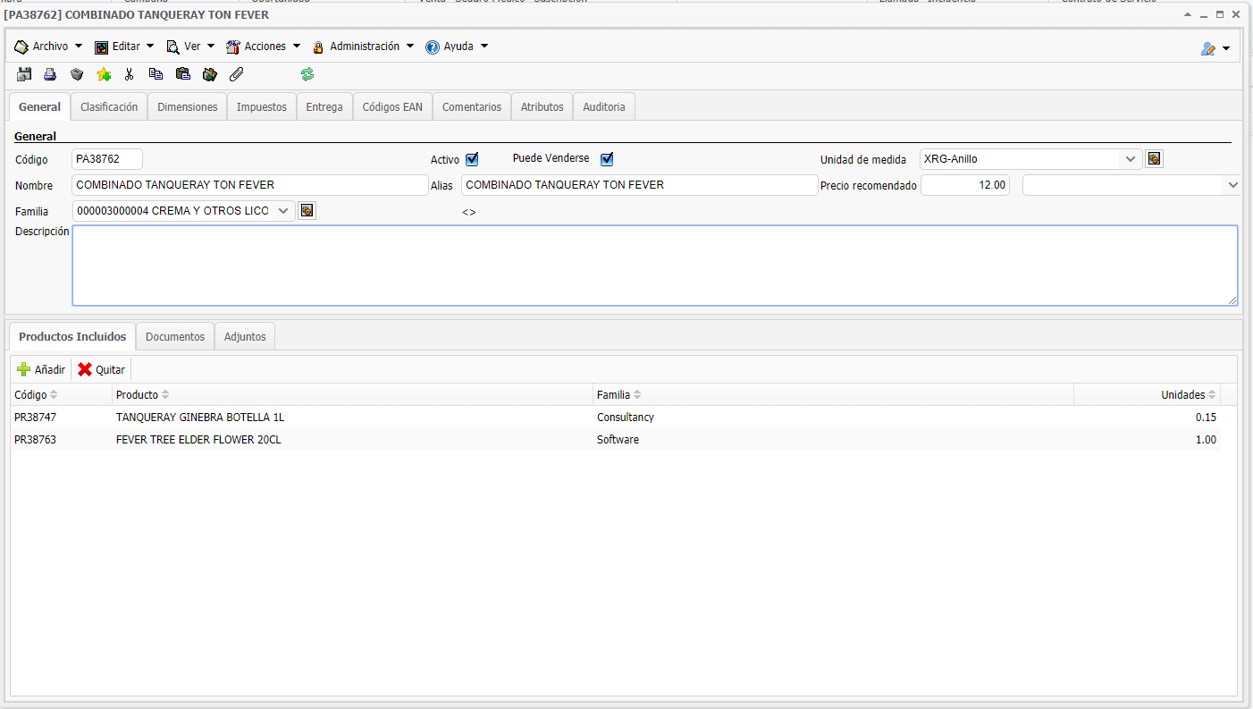Click the <> text below Alias
This screenshot has width=1253, height=709.
click(469, 212)
